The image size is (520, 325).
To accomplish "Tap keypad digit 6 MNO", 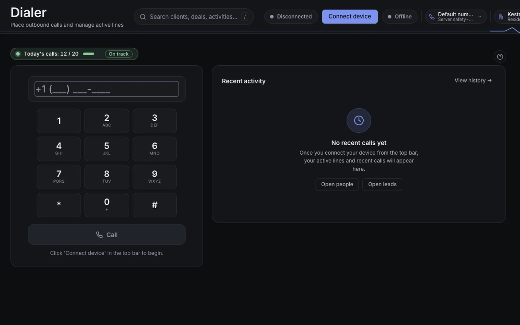I will click(x=155, y=149).
